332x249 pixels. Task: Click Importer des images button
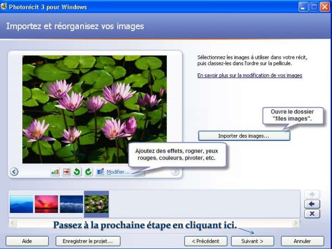pos(244,136)
